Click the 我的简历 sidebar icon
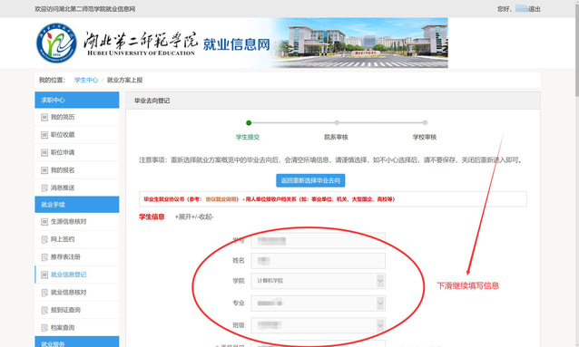 44,117
